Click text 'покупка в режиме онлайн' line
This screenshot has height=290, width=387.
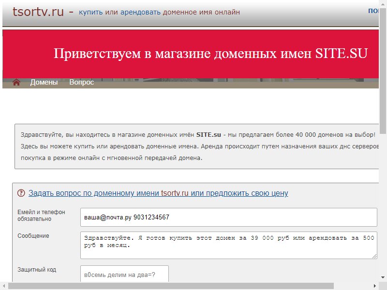[112, 158]
